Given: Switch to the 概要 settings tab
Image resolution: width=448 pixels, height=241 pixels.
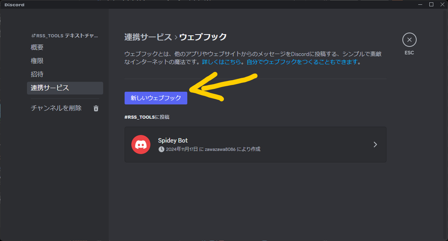Looking at the screenshot, I should 37,47.
